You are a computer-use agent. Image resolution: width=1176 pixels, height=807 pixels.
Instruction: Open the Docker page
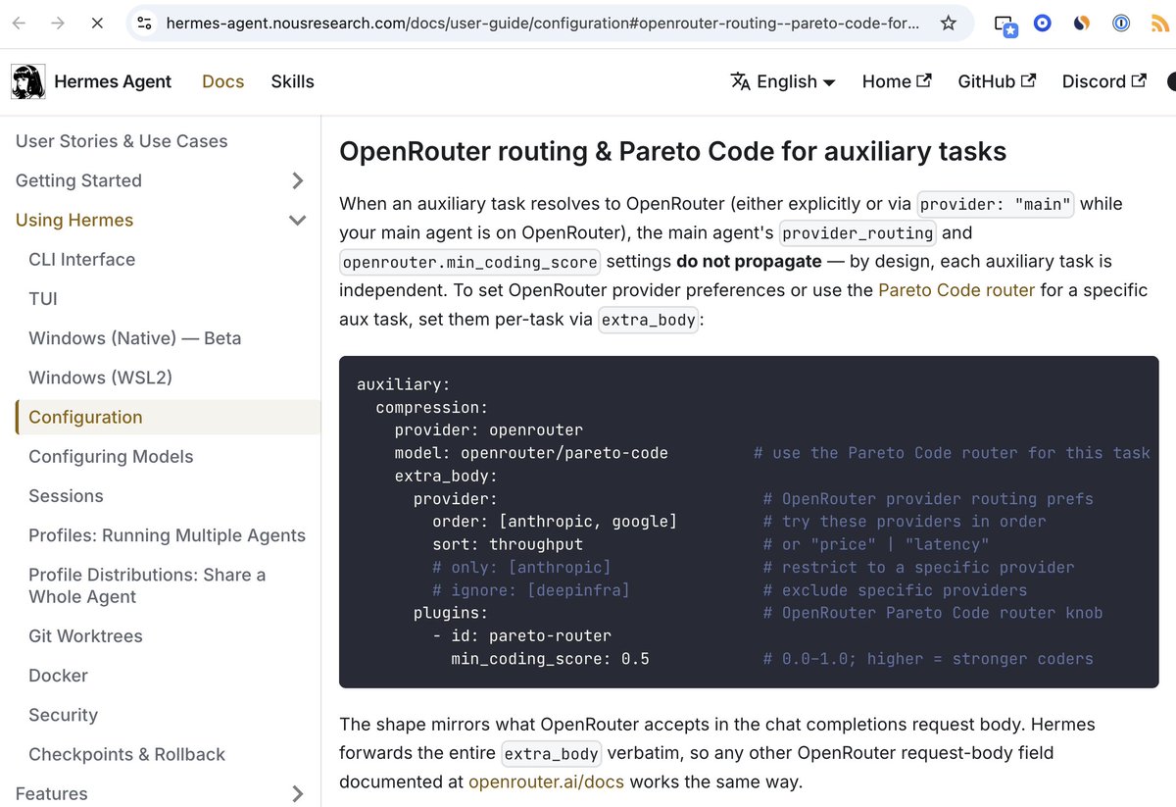click(x=58, y=676)
